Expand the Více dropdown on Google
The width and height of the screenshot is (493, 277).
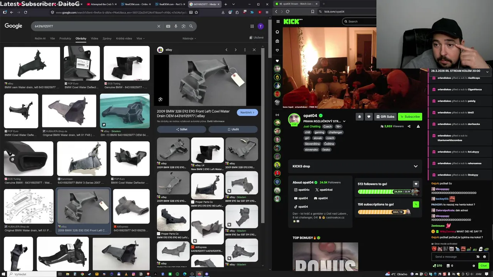pos(140,38)
